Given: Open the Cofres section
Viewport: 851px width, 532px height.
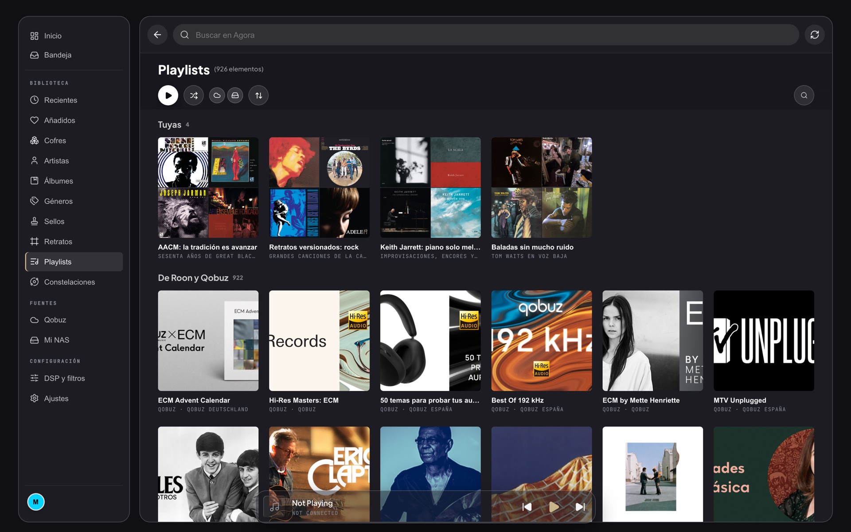Looking at the screenshot, I should [74, 141].
